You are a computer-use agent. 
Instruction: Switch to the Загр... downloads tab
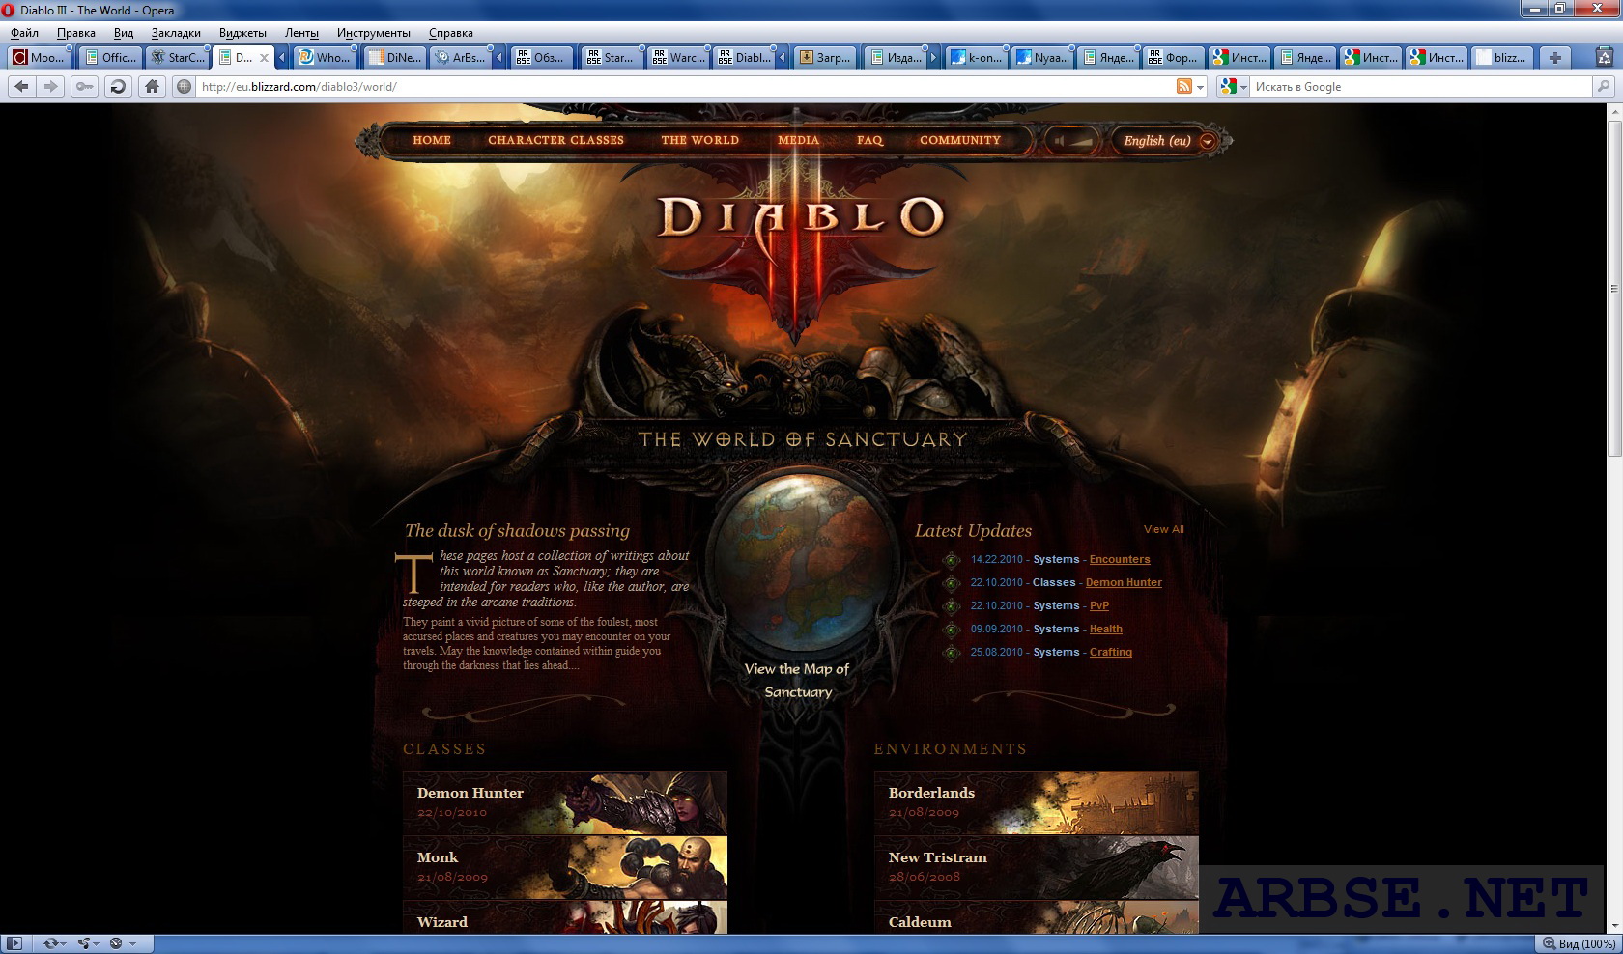(824, 58)
